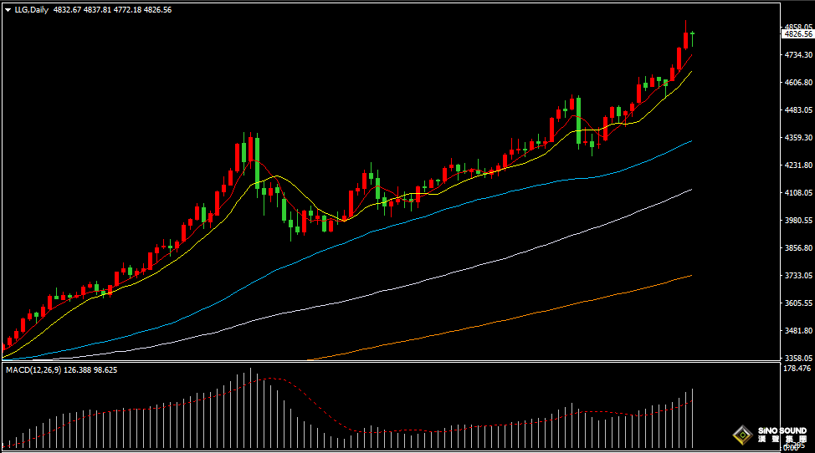Click the low value 4772.18 in header
Viewport: 815px width, 453px height.
127,10
